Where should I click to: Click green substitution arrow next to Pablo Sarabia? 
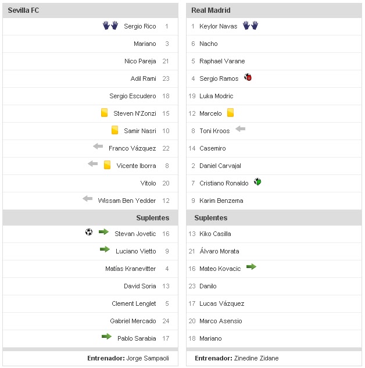click(x=106, y=337)
